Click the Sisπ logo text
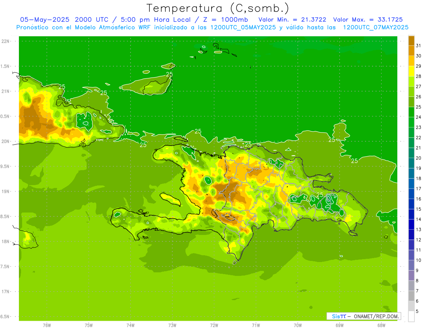The height and width of the screenshot is (330, 428). pos(338,316)
